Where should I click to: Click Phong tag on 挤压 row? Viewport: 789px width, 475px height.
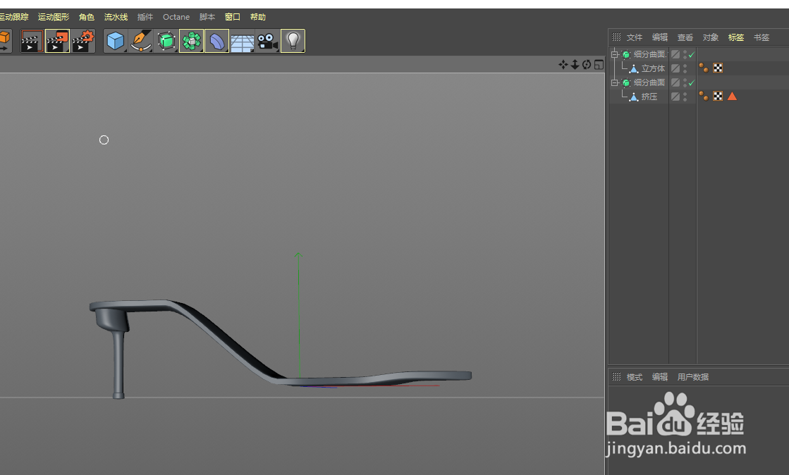[704, 96]
